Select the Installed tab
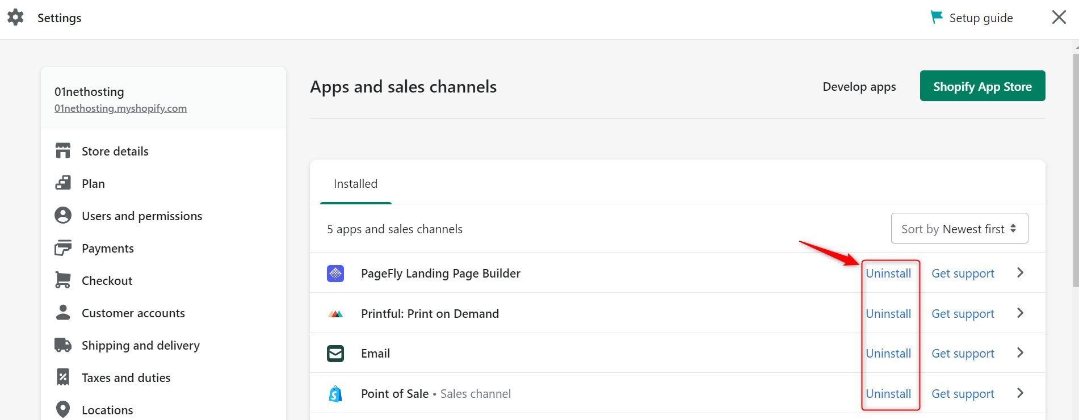1079x420 pixels. coord(355,183)
